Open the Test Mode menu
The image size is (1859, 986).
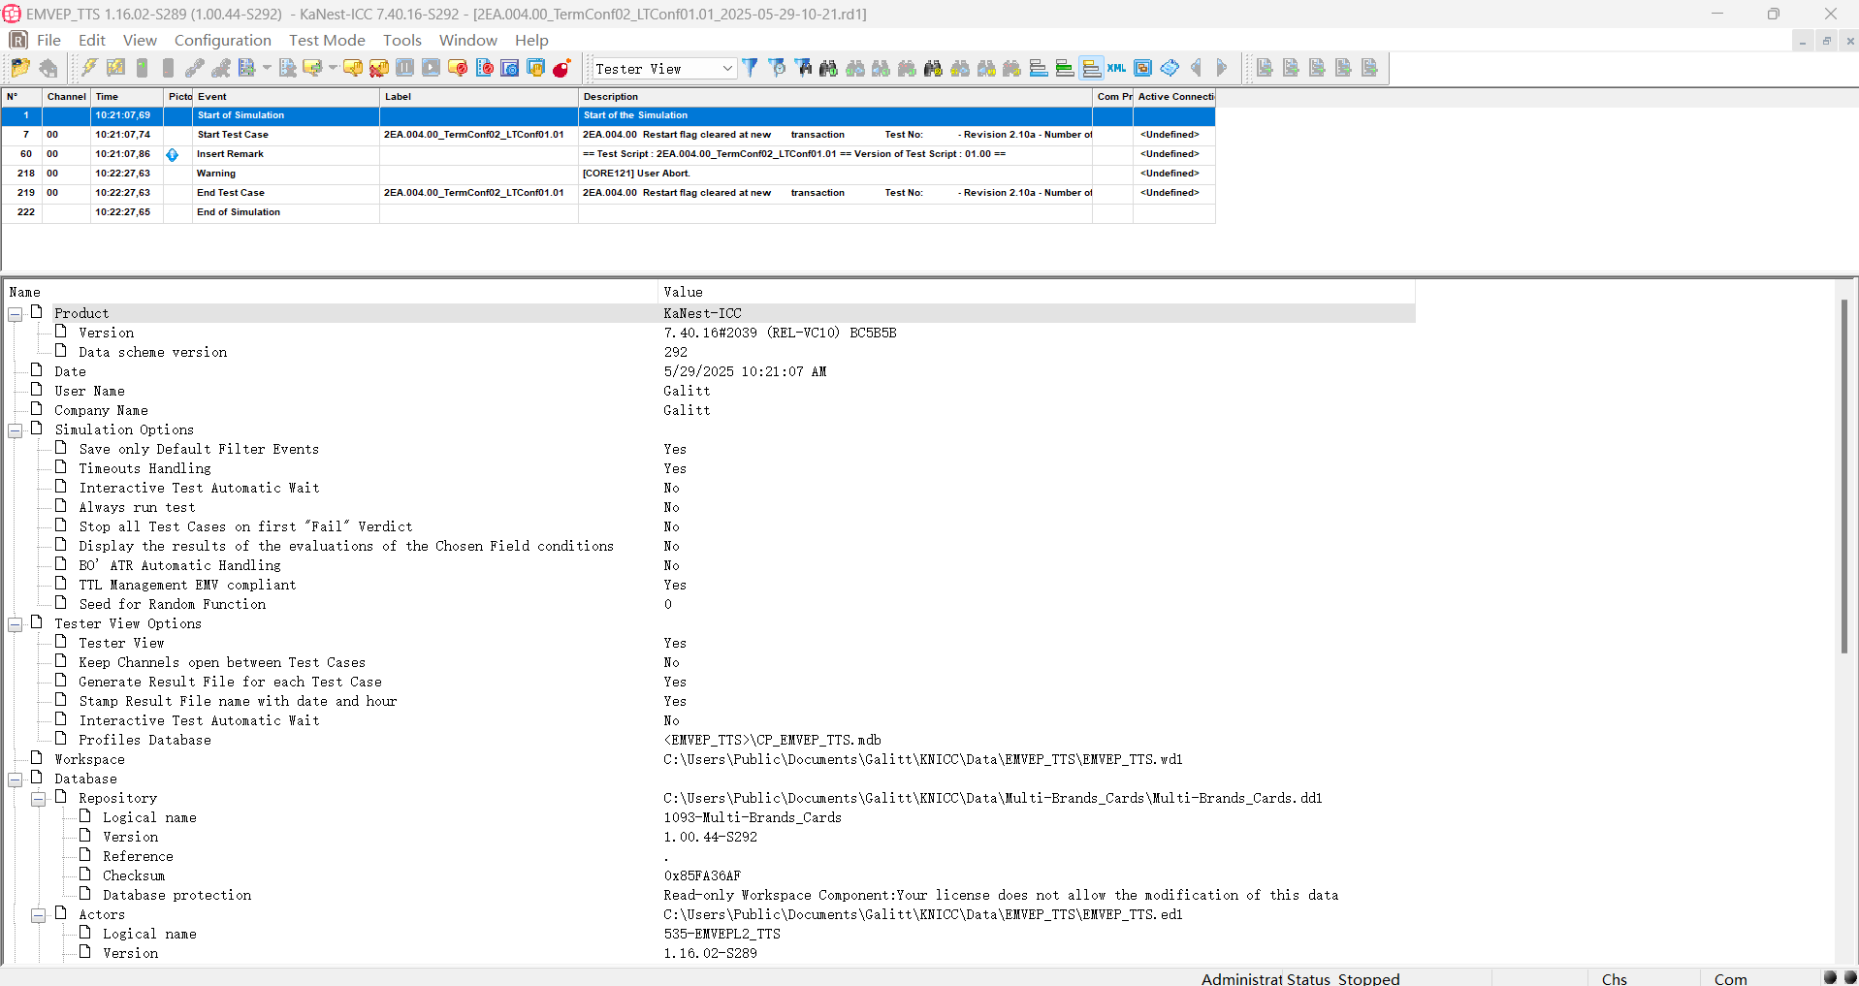point(327,40)
